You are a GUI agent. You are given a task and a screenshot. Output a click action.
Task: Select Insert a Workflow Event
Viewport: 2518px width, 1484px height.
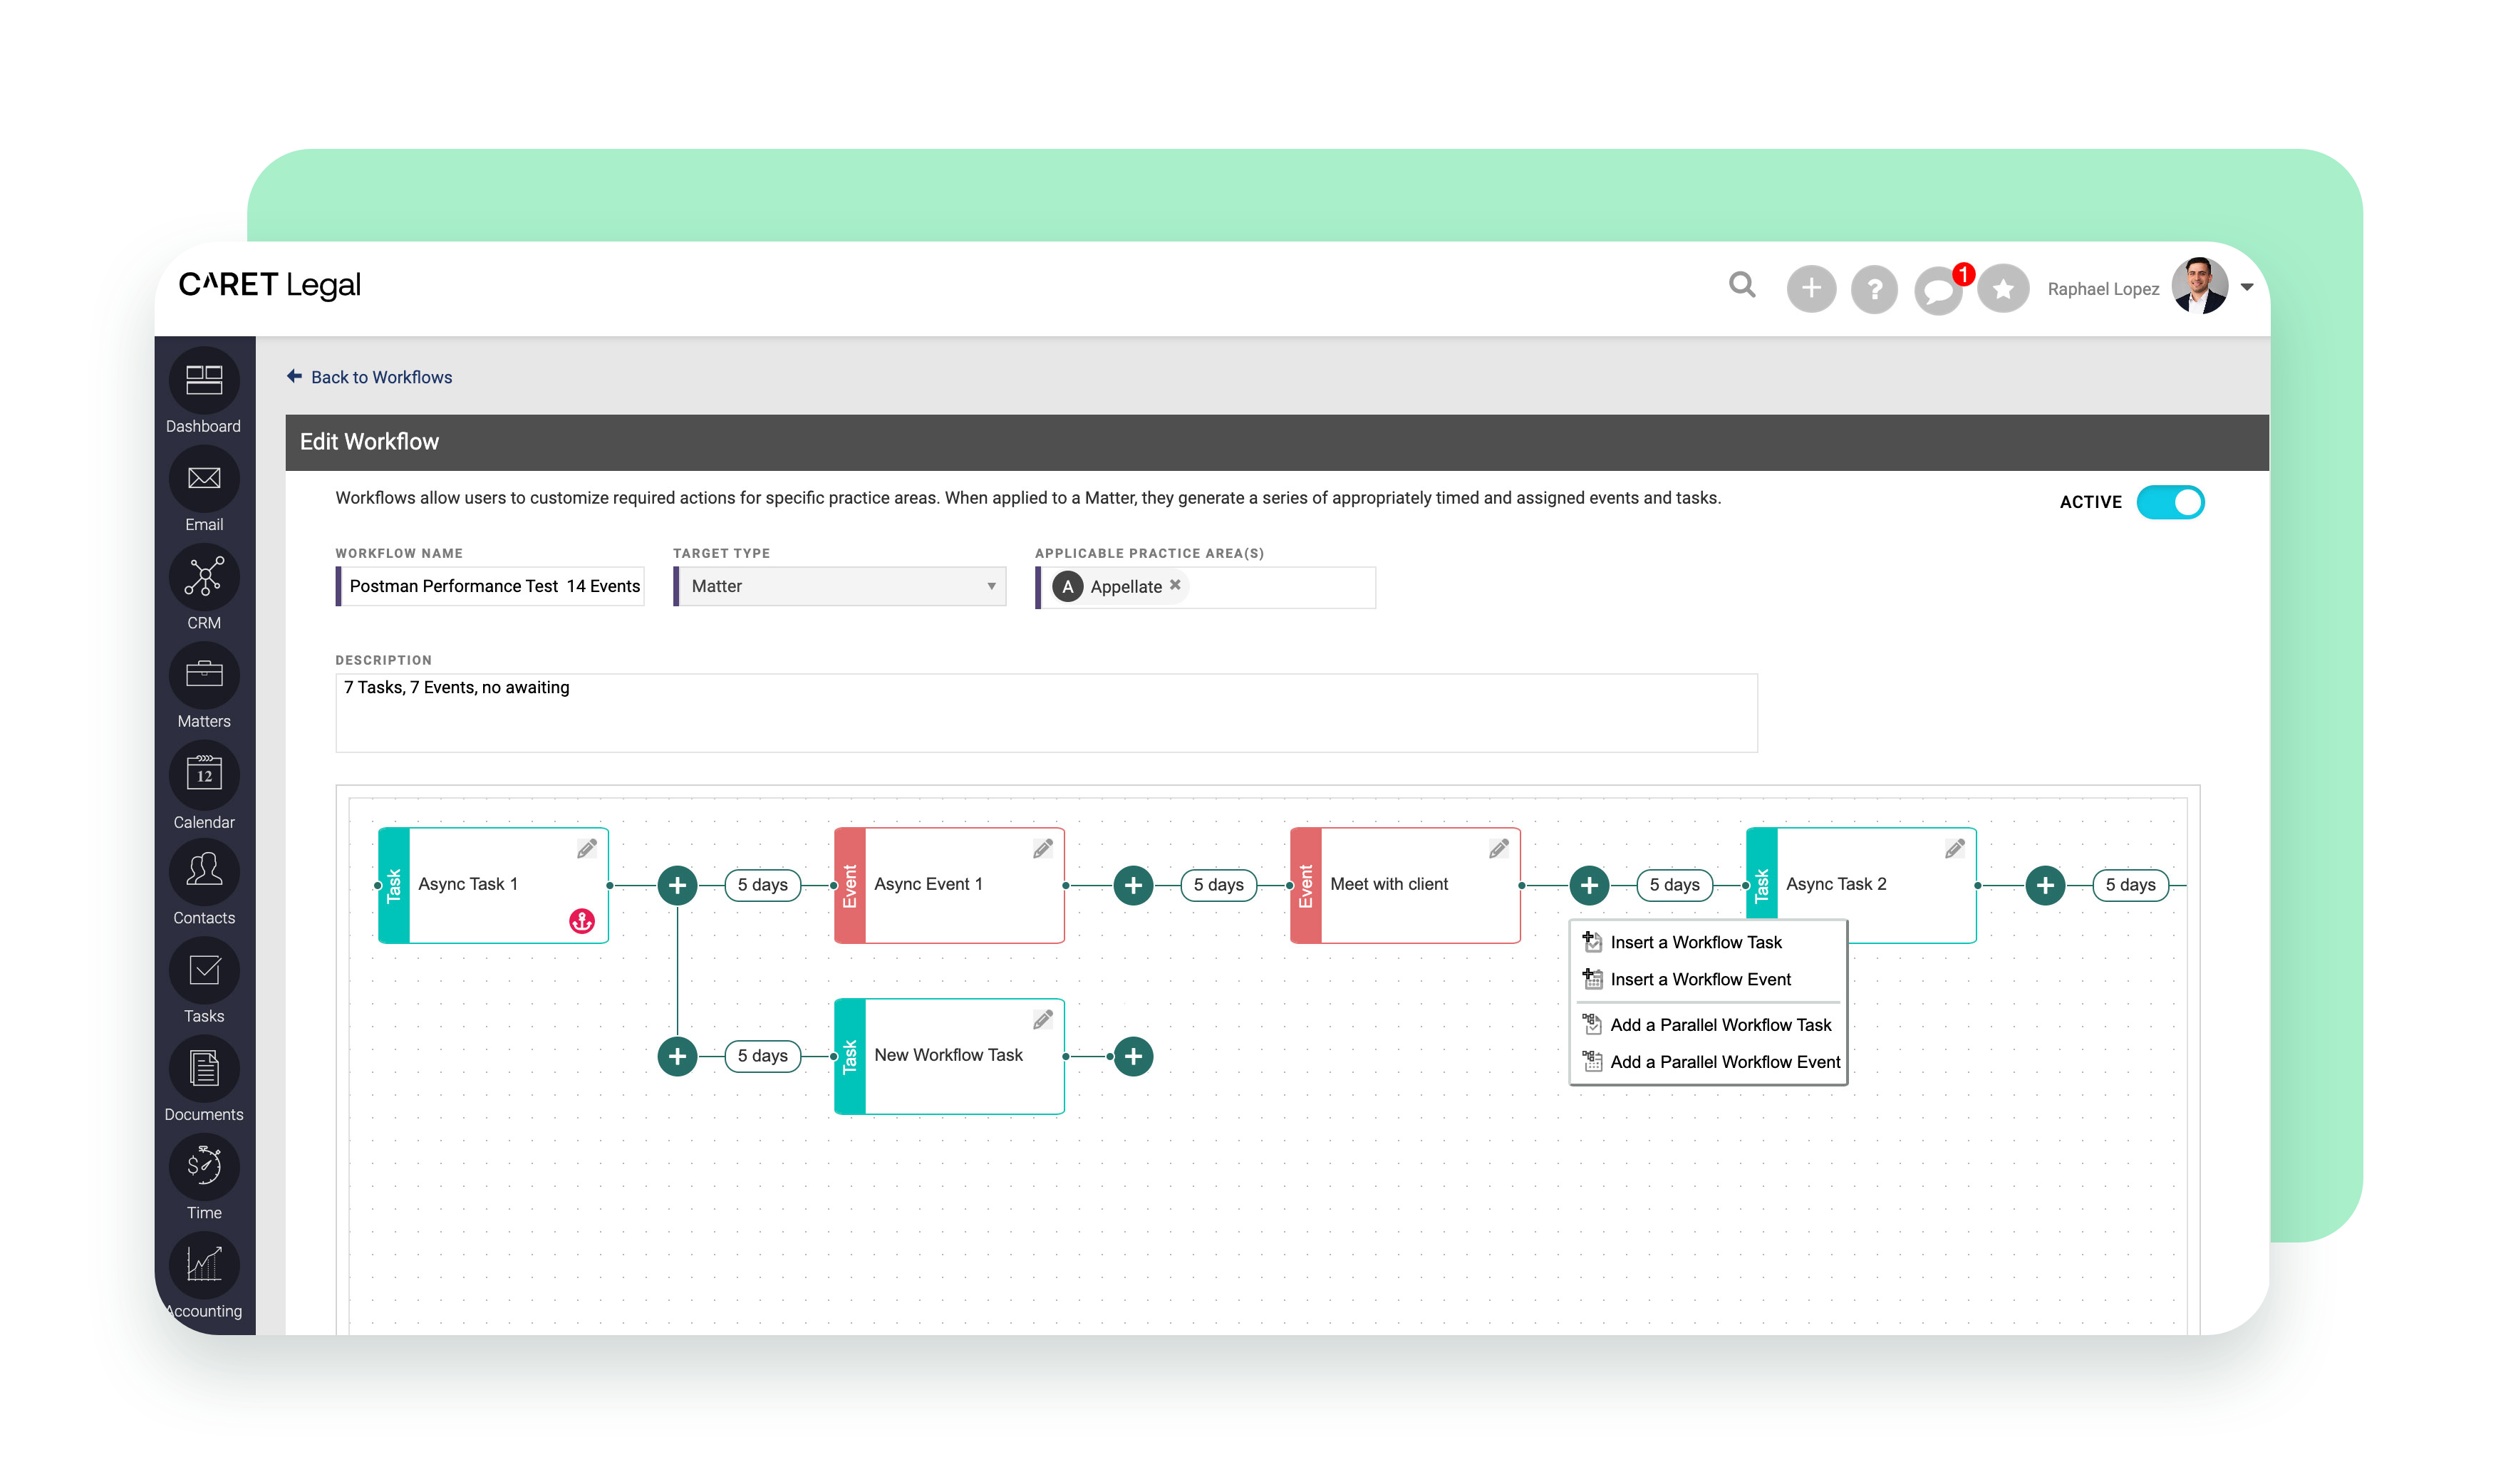tap(1700, 979)
